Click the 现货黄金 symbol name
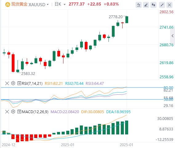This screenshot has height=148, width=175. (19, 4)
